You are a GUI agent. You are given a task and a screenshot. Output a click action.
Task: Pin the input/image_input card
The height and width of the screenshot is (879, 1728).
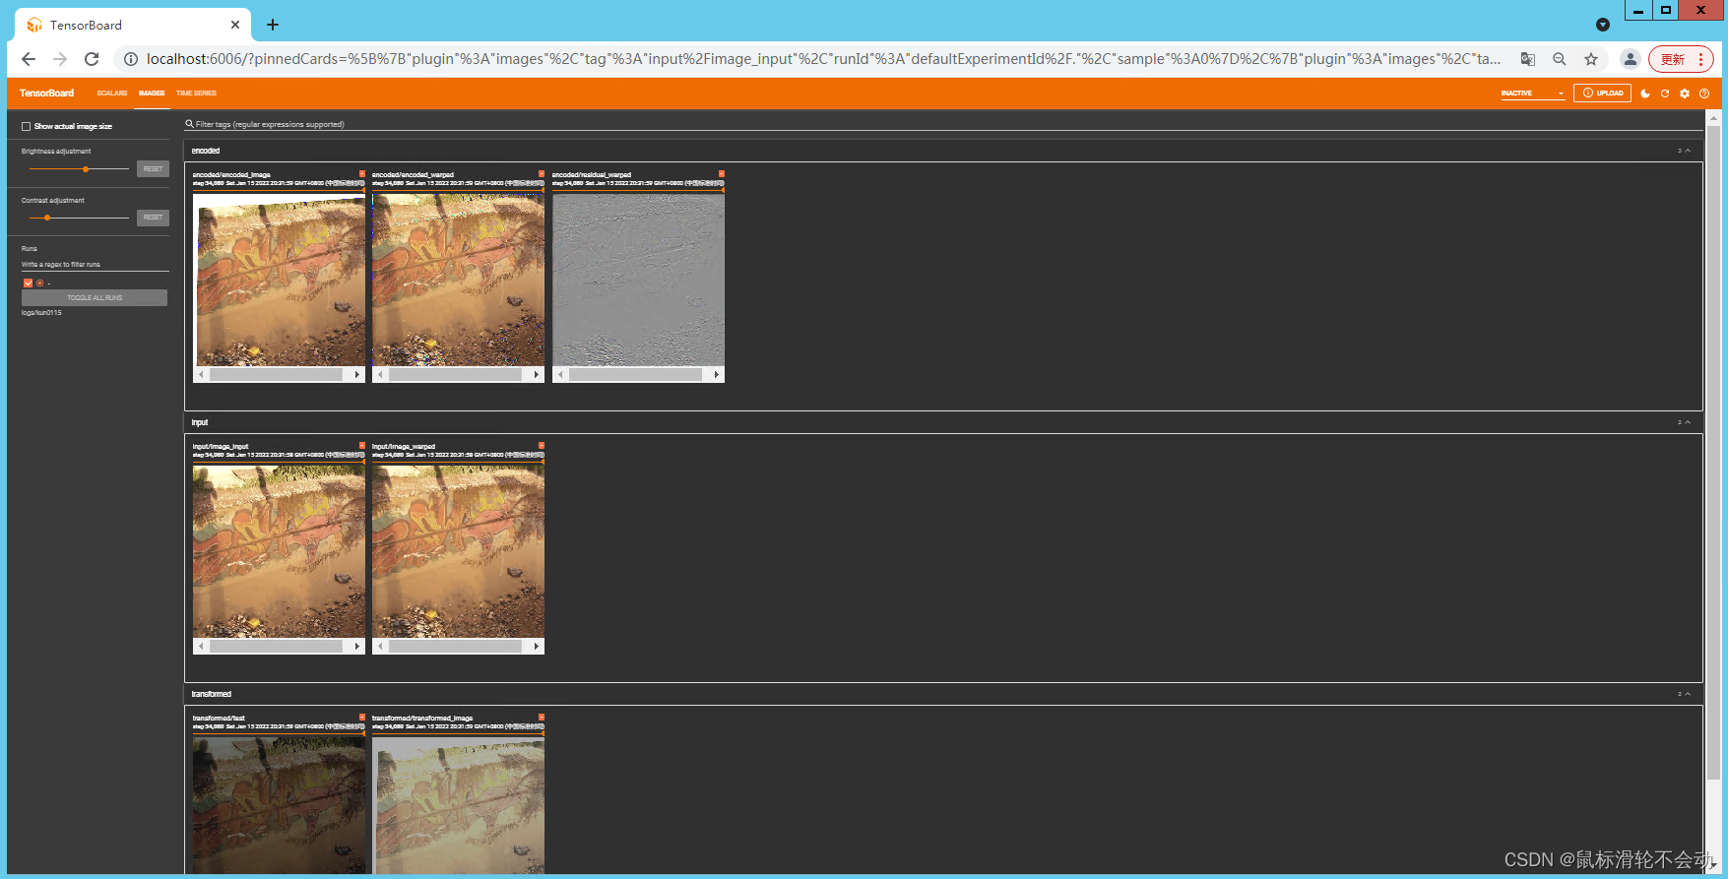[x=362, y=446]
